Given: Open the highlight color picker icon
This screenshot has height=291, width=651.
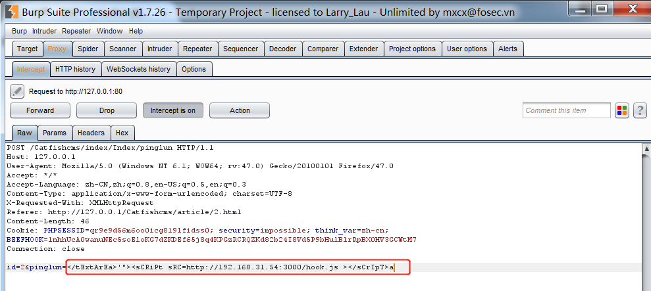Looking at the screenshot, I should 621,110.
